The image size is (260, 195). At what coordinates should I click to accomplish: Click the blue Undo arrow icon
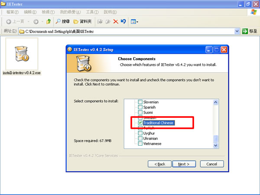[x=123, y=21]
